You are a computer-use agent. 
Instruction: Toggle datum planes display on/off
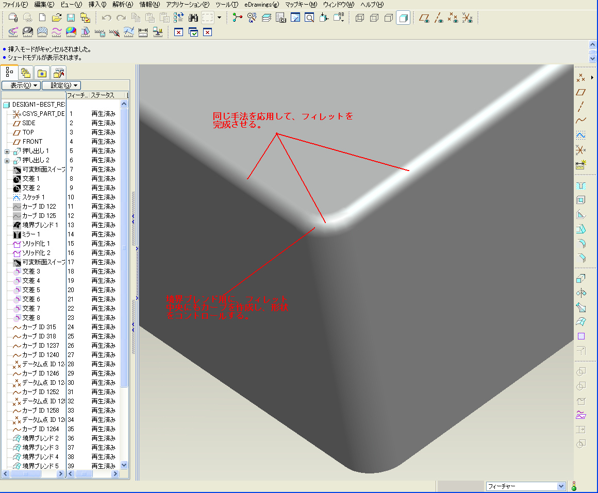pyautogui.click(x=424, y=18)
